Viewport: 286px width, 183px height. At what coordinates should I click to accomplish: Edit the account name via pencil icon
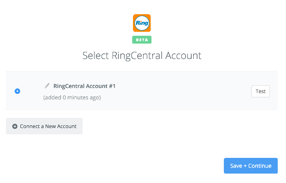47,86
